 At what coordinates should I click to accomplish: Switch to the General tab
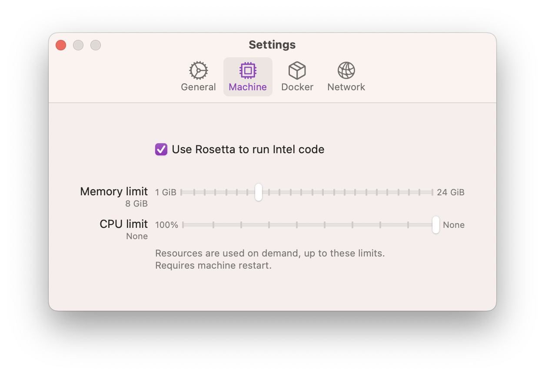point(198,87)
